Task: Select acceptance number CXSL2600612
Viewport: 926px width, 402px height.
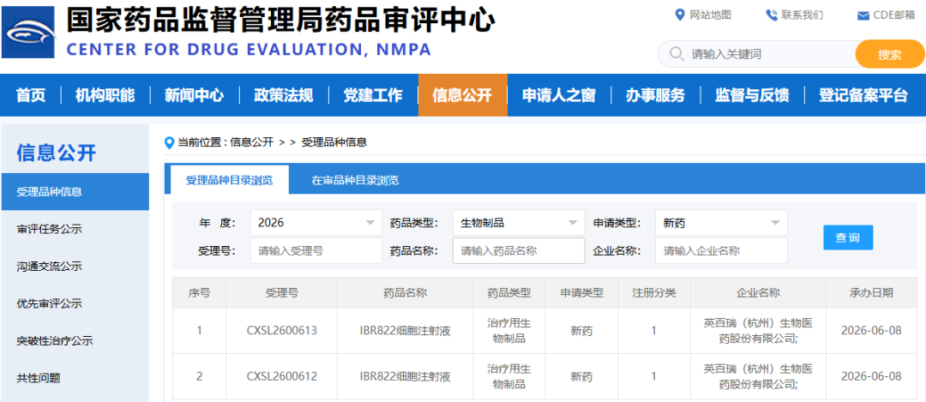Action: coord(282,376)
